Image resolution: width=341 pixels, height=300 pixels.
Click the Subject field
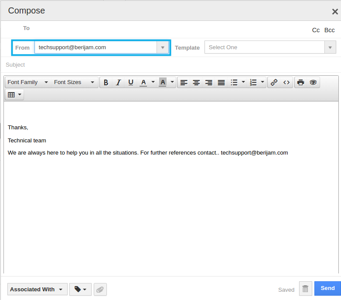(170, 65)
